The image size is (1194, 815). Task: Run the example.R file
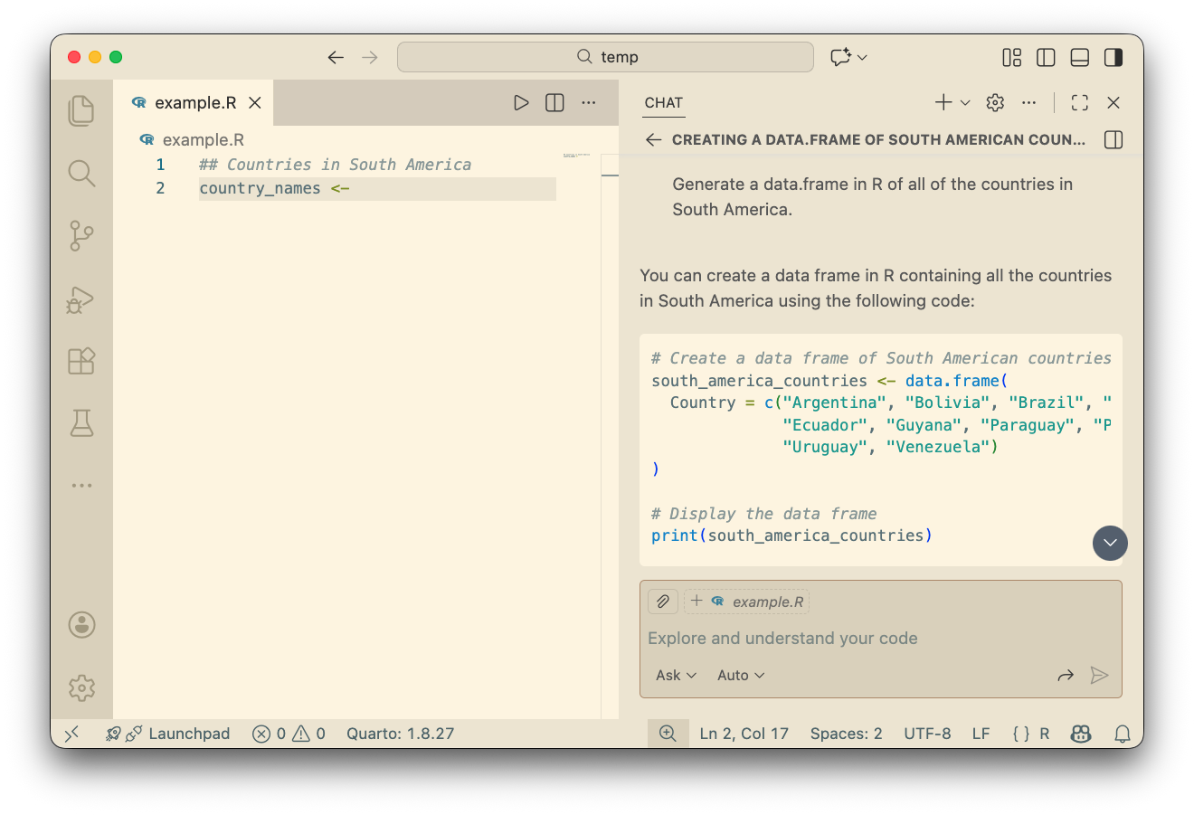click(x=521, y=103)
